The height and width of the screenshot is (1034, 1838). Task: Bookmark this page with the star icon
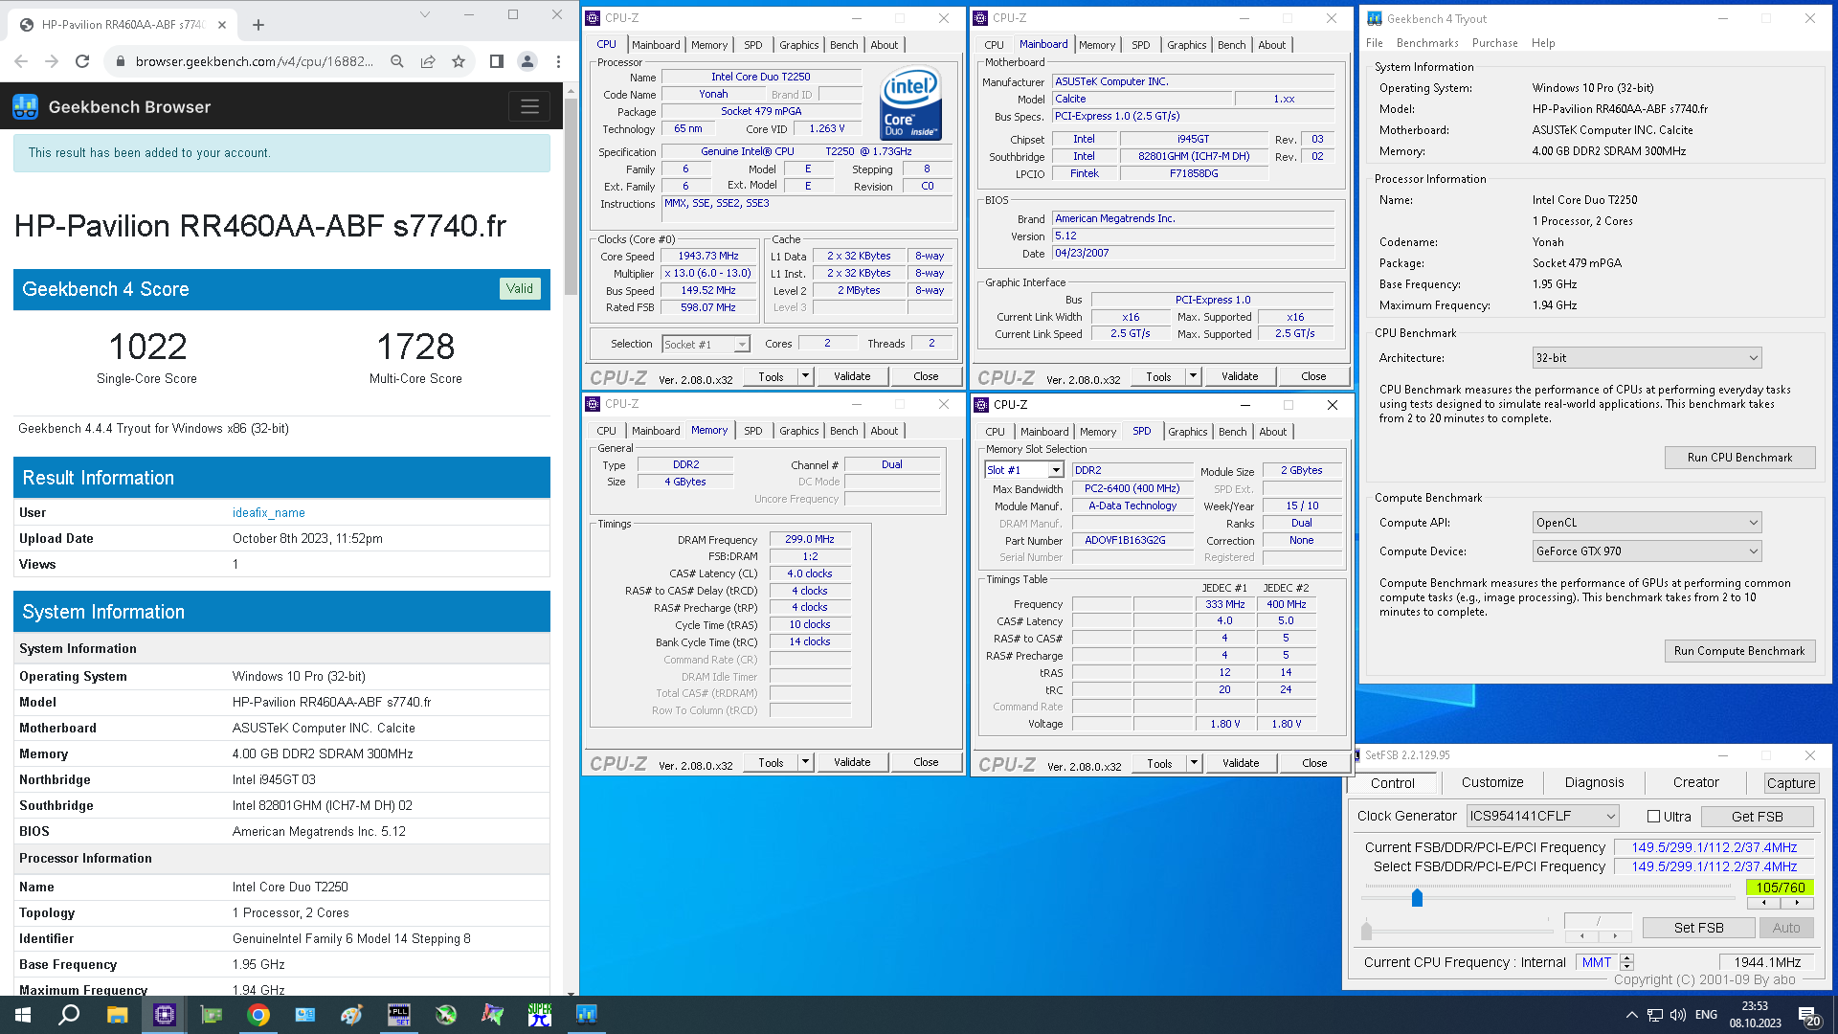point(459,61)
